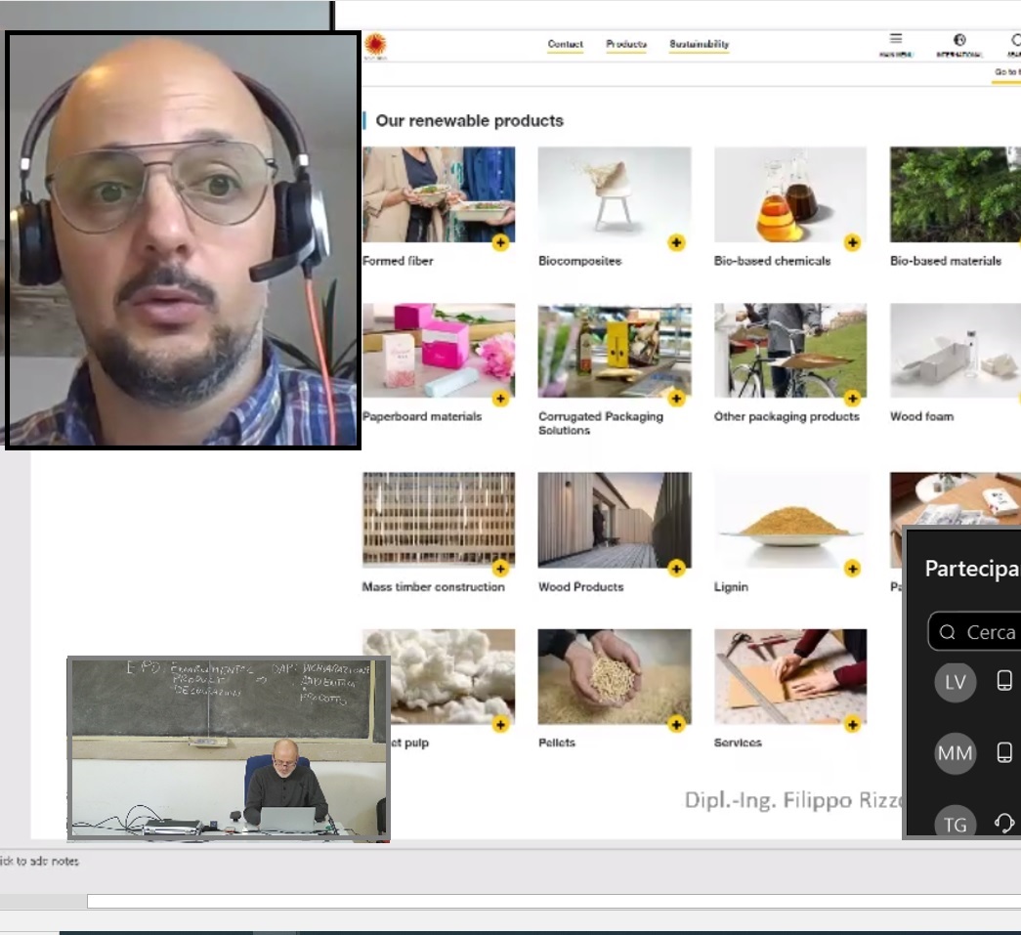The image size is (1021, 935).
Task: Expand the Paperboard materials plus button
Action: tap(500, 399)
